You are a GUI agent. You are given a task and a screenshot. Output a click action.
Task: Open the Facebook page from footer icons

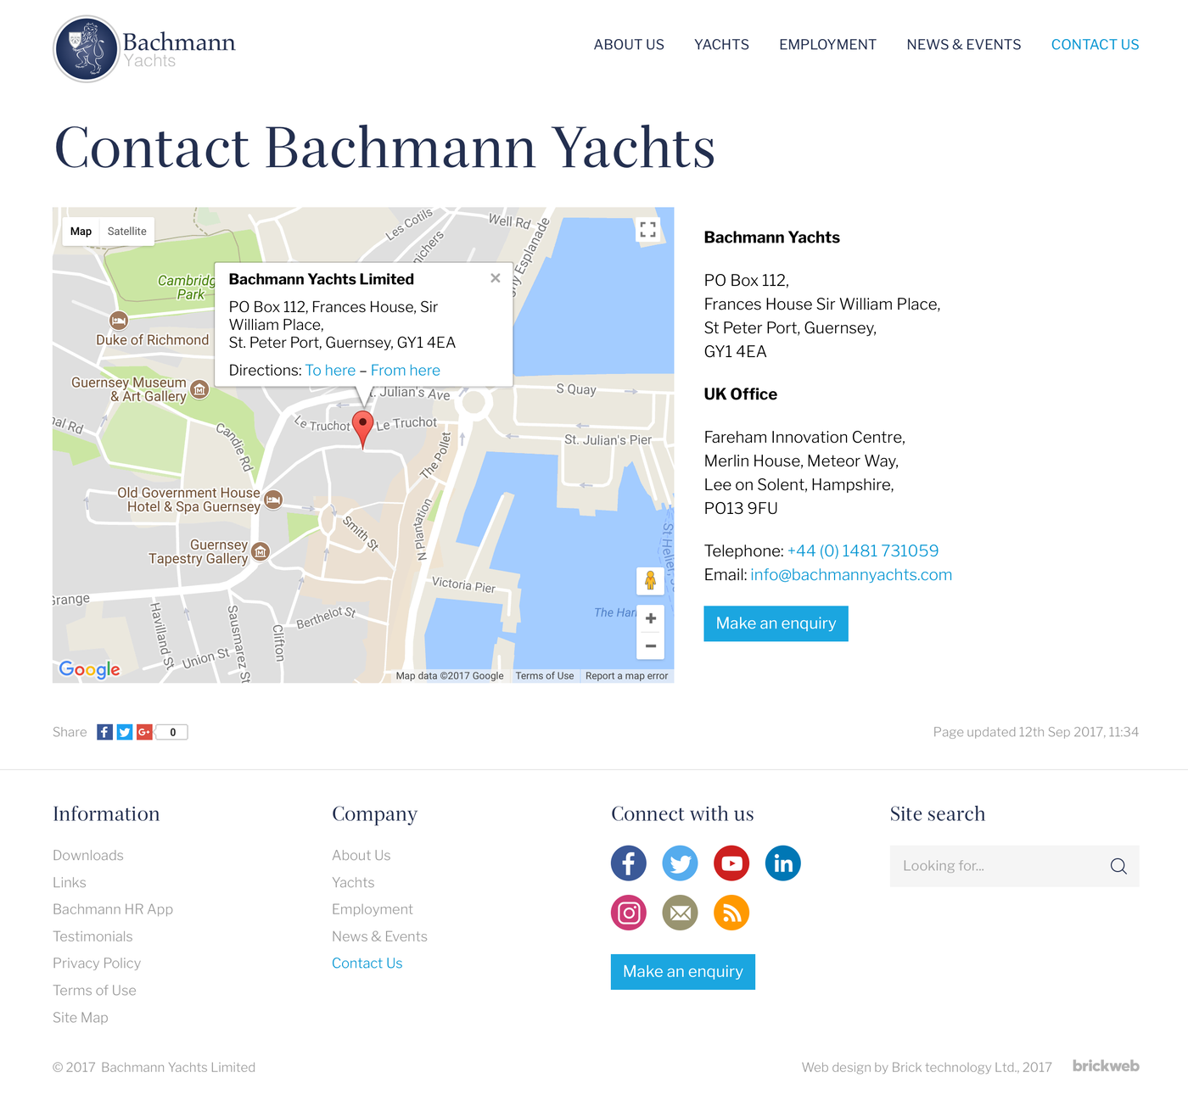click(x=629, y=863)
